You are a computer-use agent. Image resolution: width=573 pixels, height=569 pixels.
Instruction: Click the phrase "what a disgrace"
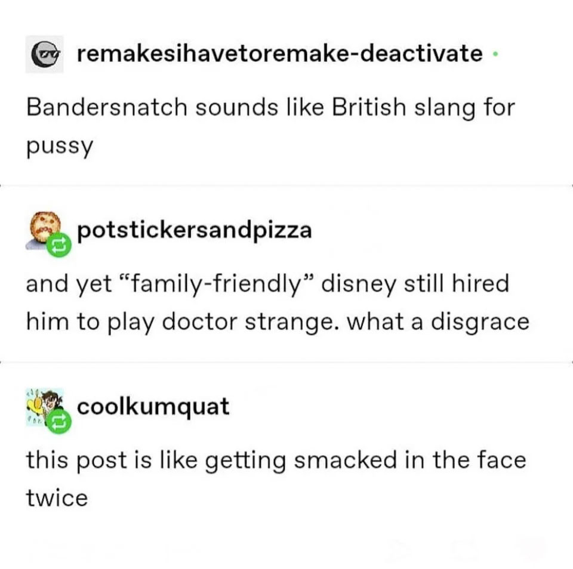tap(438, 323)
